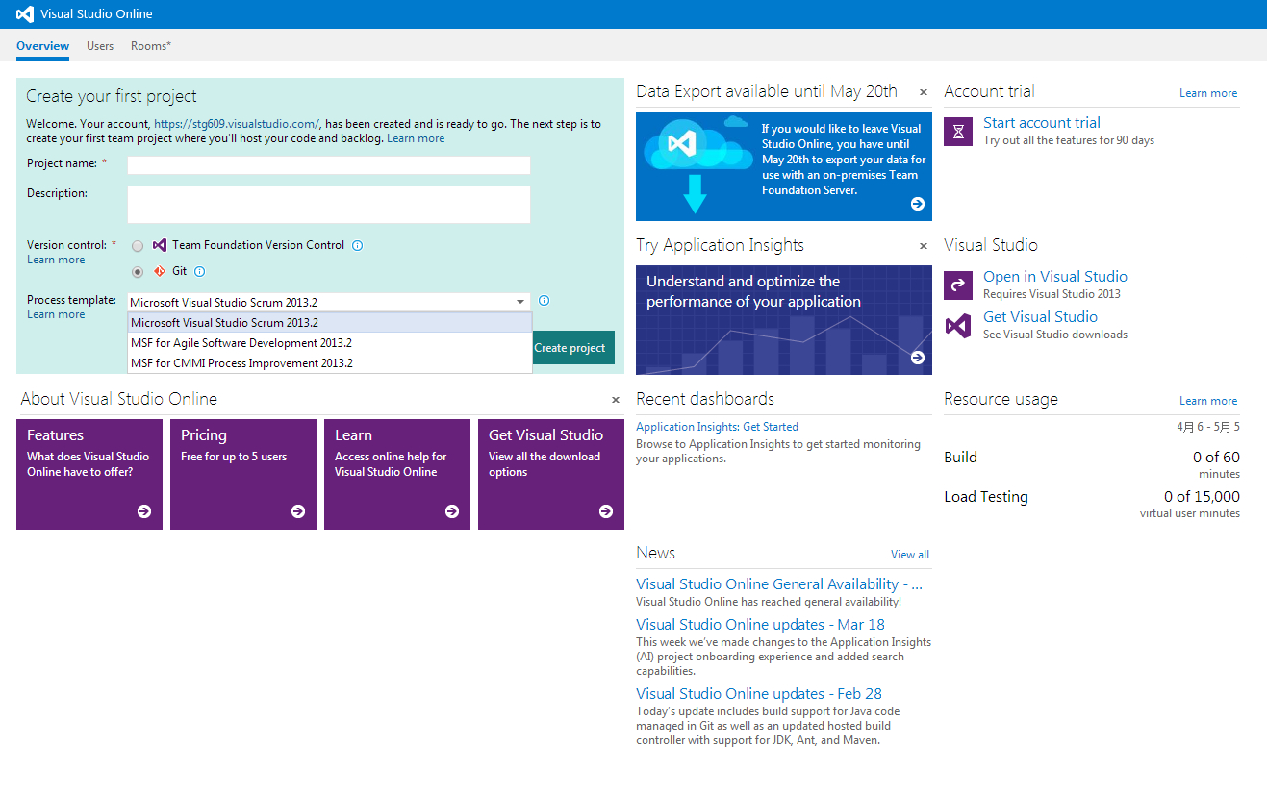Viewport: 1267px width, 794px height.
Task: Switch to the Rooms tab
Action: pyautogui.click(x=151, y=46)
